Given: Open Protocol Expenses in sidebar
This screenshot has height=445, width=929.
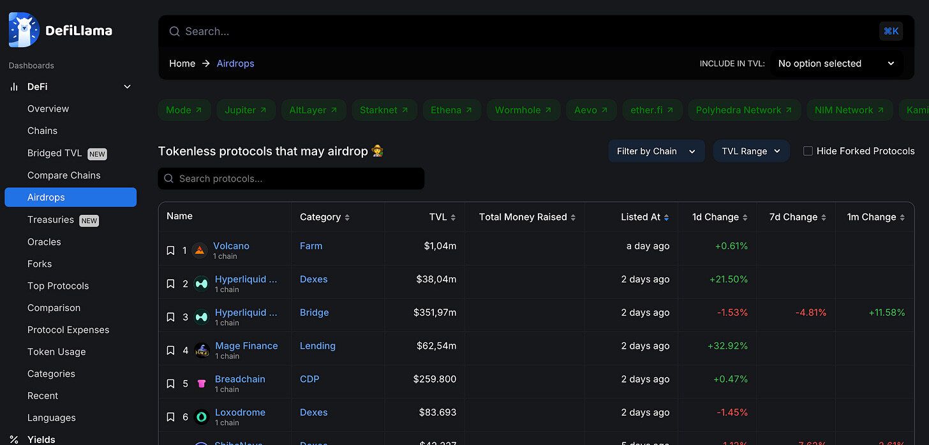Looking at the screenshot, I should click(68, 330).
